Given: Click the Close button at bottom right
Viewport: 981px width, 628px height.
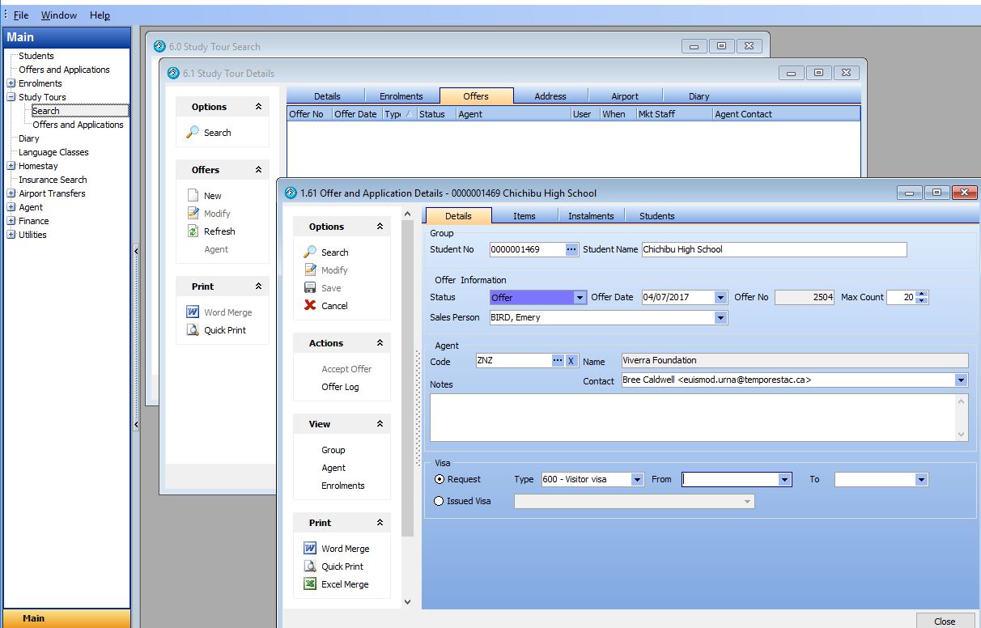Looking at the screenshot, I should tap(945, 621).
